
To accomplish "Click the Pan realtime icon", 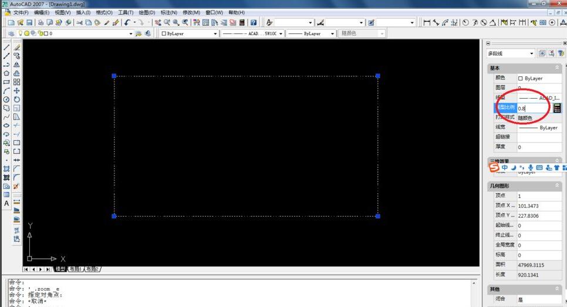I will point(158,22).
